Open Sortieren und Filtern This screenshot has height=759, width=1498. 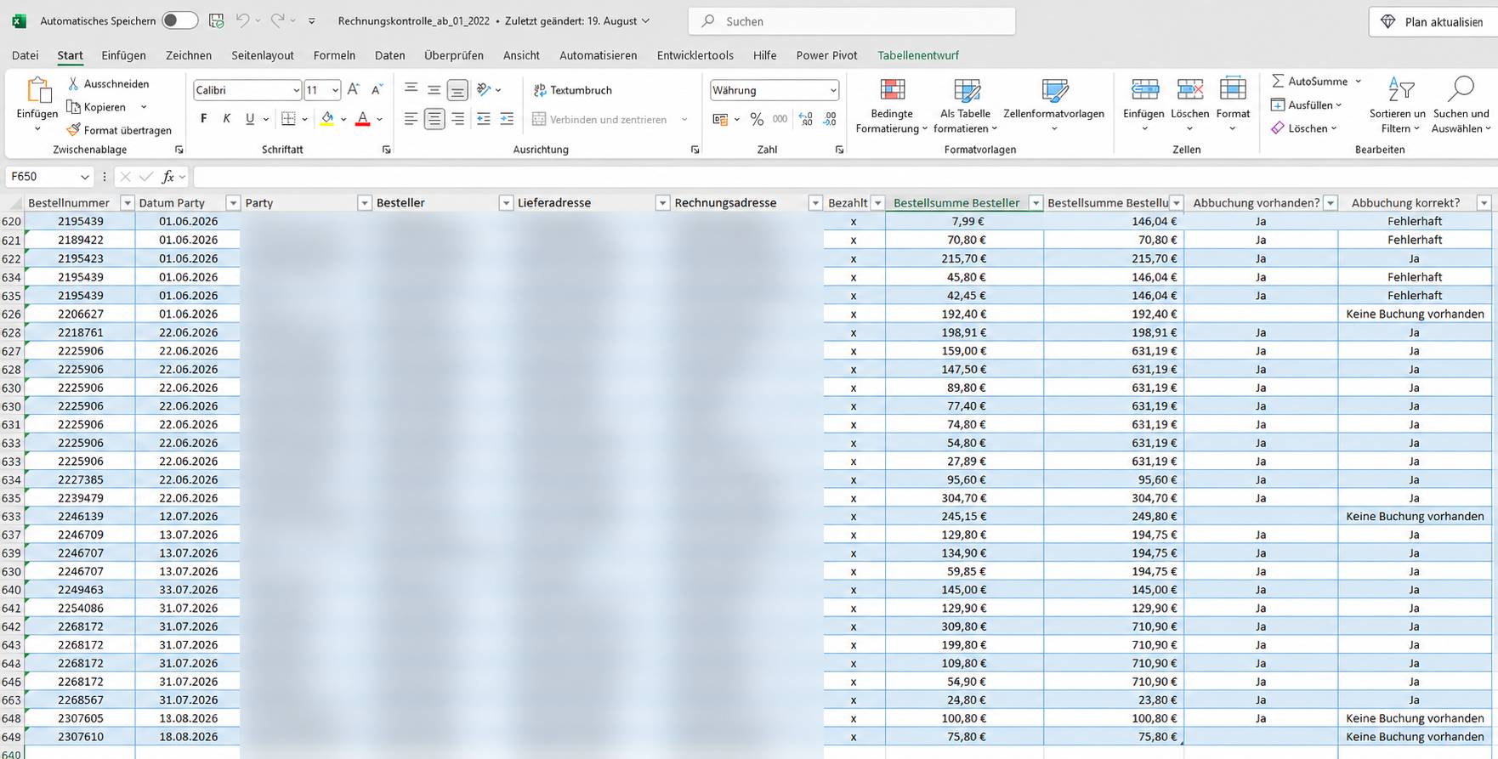click(x=1398, y=106)
